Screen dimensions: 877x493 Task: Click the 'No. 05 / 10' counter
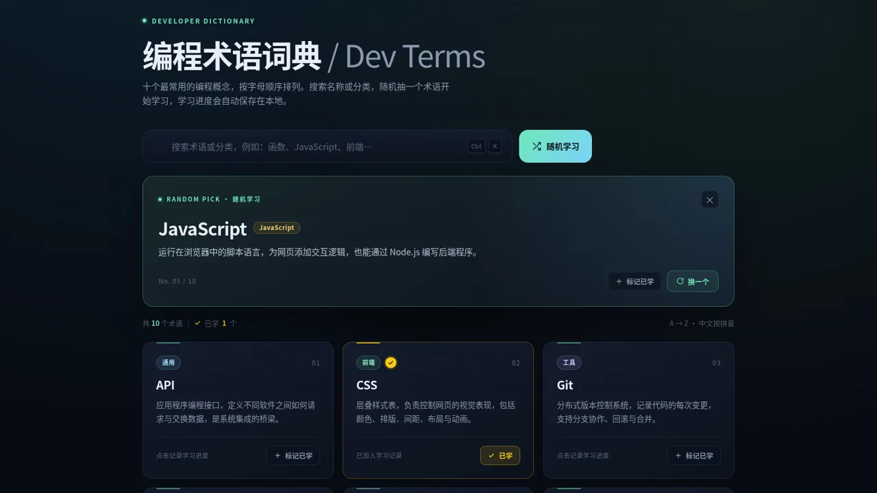coord(177,281)
